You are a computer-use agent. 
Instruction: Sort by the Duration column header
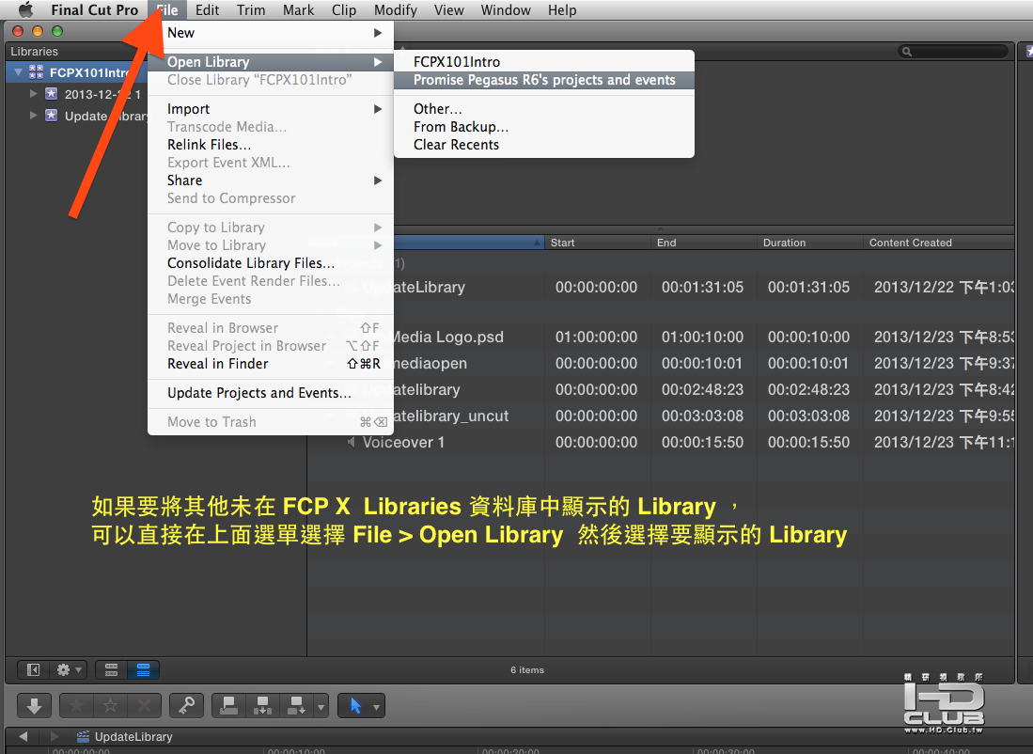coord(809,243)
